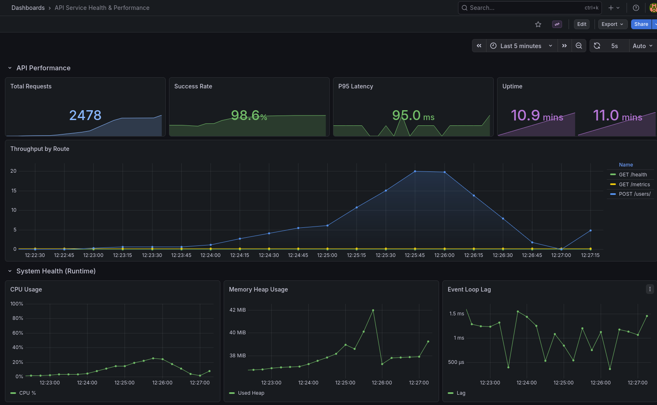This screenshot has width=657, height=405.
Task: Toggle POST /users/ series in legend
Action: click(x=634, y=194)
